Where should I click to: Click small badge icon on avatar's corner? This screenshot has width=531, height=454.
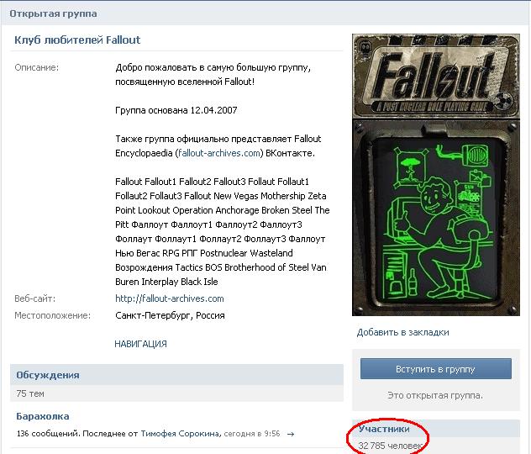pyautogui.click(x=365, y=46)
